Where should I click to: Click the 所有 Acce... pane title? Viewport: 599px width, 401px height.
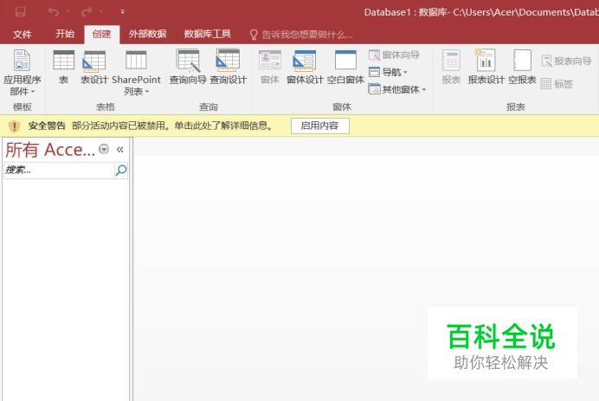(49, 150)
